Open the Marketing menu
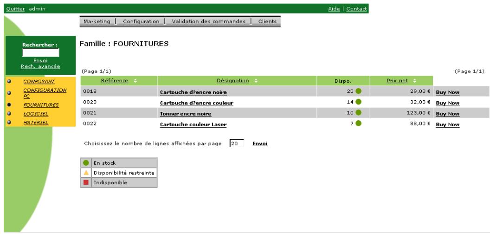 (97, 21)
